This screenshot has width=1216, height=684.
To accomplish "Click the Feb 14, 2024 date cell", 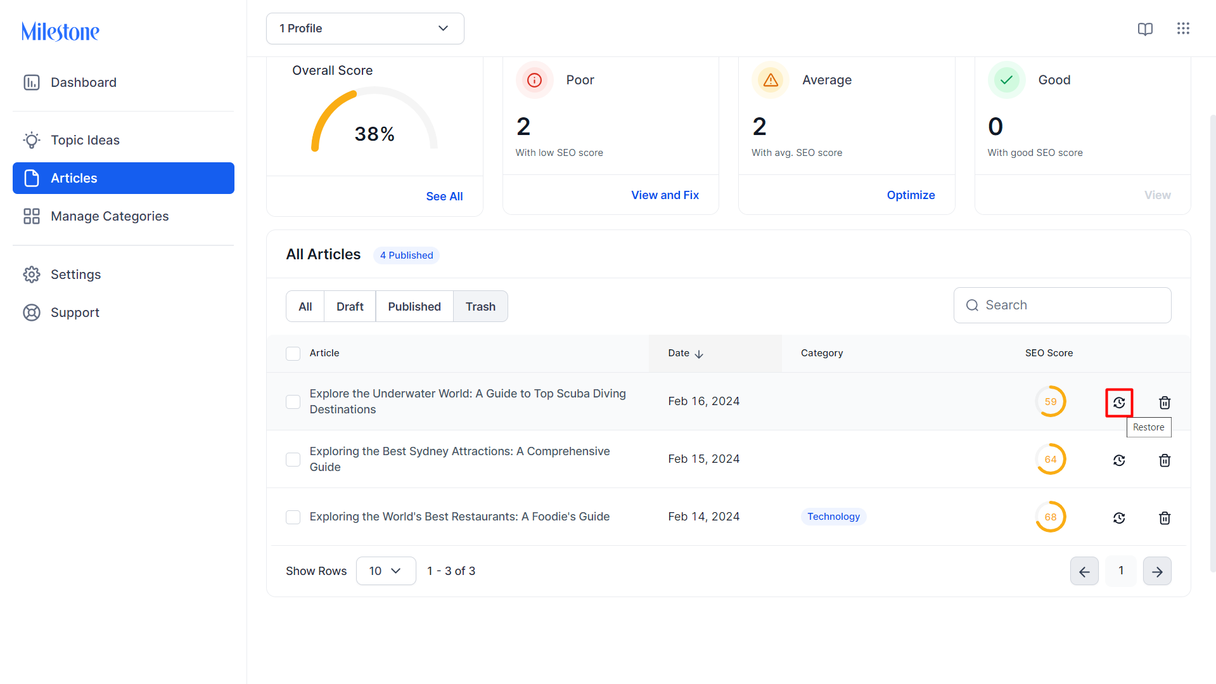I will [703, 517].
